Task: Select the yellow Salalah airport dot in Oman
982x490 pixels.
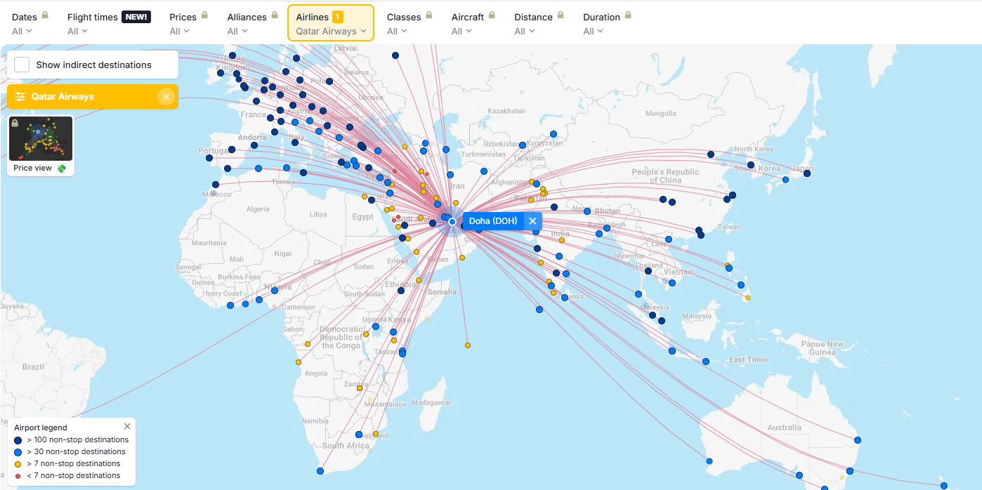Action: point(462,258)
